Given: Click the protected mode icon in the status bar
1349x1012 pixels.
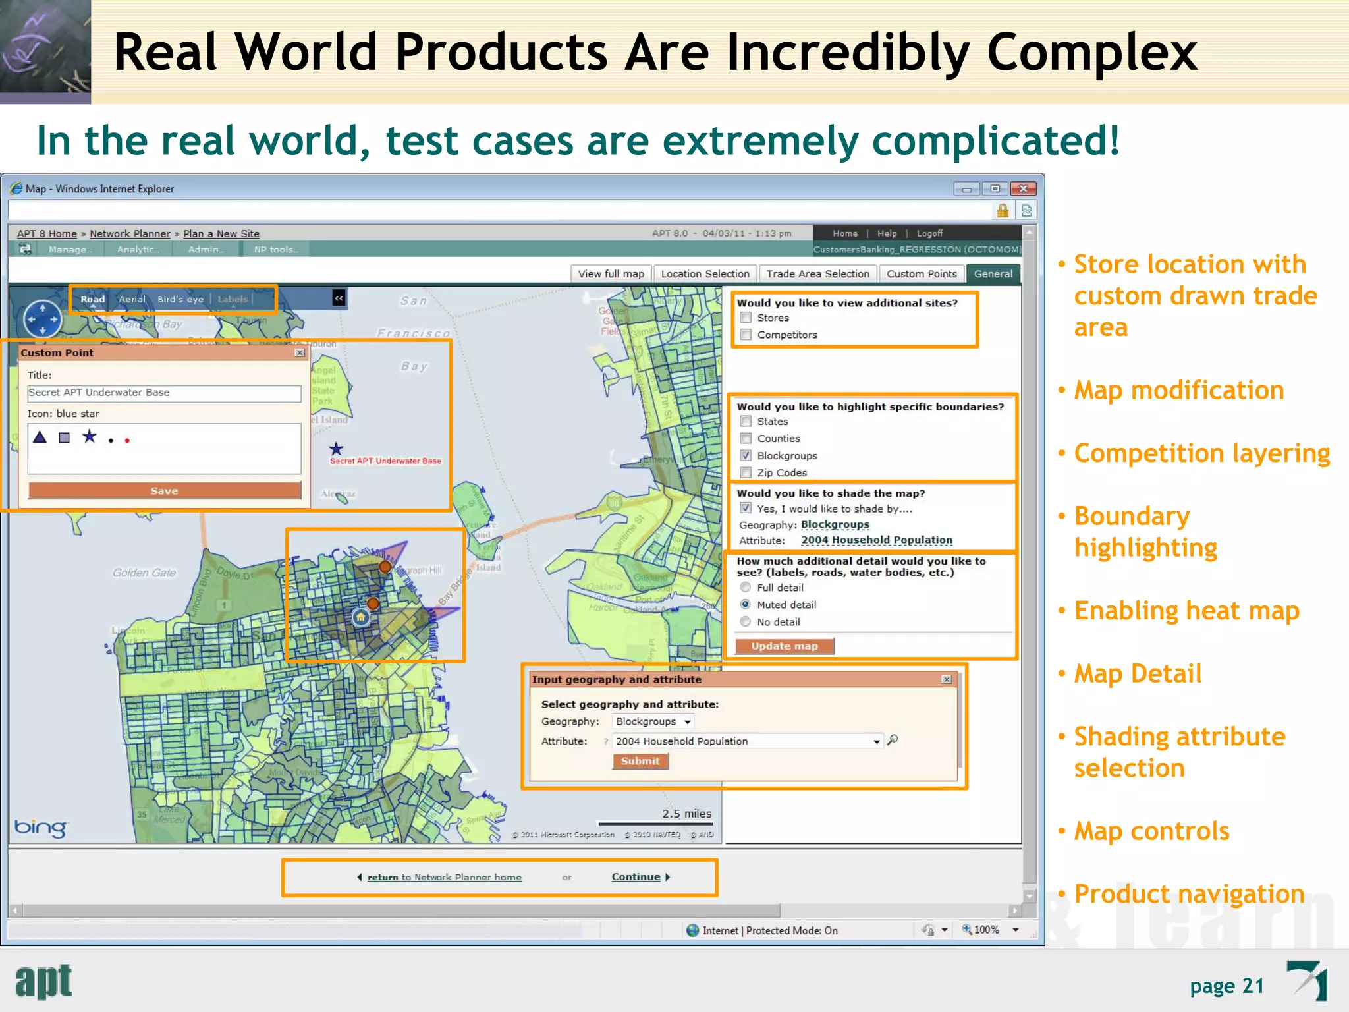Looking at the screenshot, I should (928, 930).
